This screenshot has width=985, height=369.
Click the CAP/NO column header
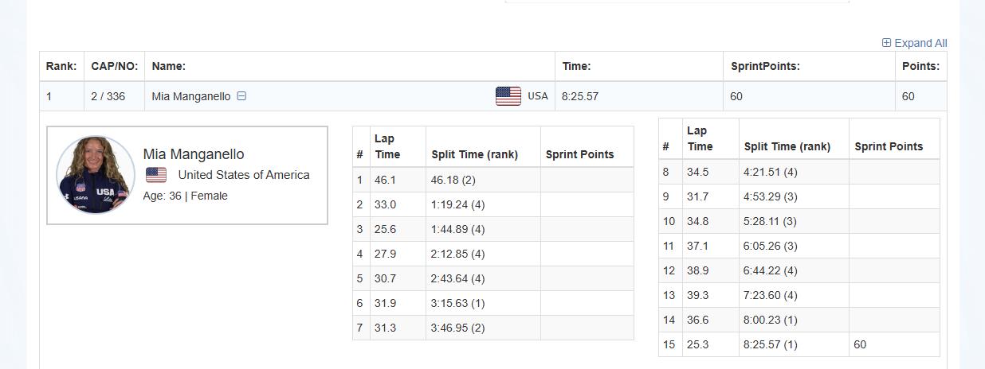115,67
